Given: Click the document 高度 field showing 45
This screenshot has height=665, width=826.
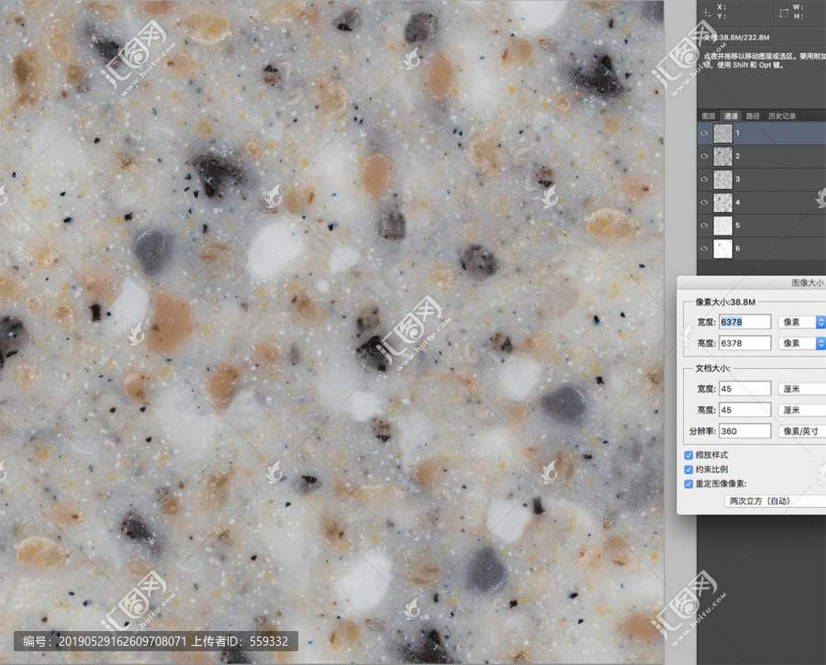Looking at the screenshot, I should point(745,410).
